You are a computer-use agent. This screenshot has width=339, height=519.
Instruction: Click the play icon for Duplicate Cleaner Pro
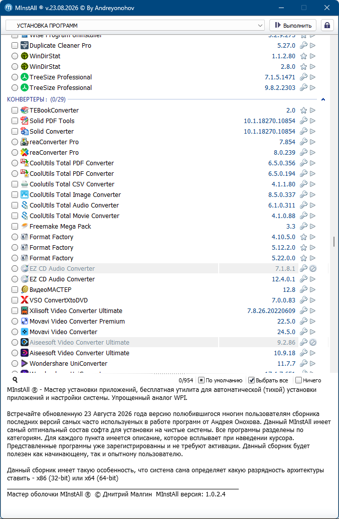click(312, 45)
